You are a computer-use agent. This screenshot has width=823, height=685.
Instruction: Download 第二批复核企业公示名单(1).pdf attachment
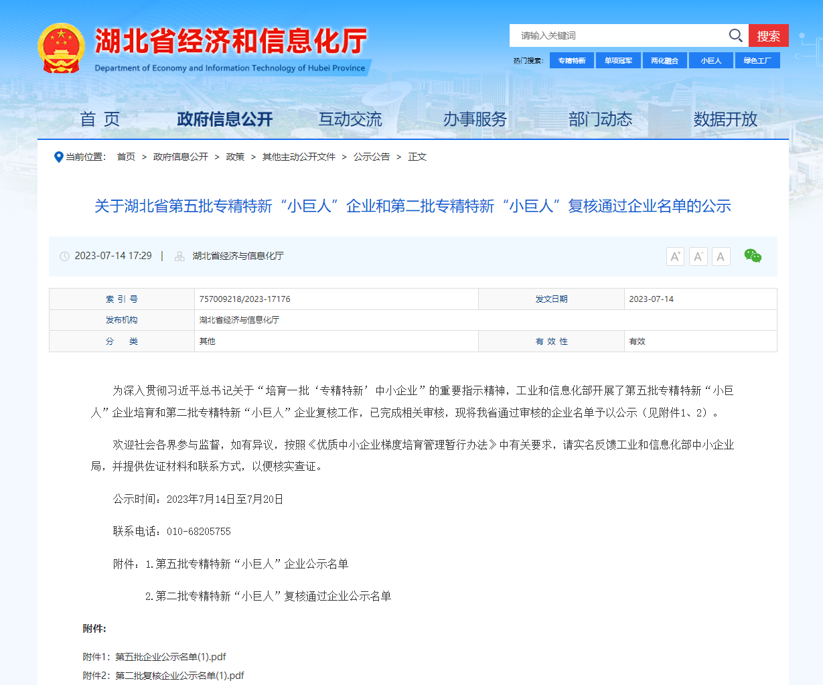click(179, 676)
